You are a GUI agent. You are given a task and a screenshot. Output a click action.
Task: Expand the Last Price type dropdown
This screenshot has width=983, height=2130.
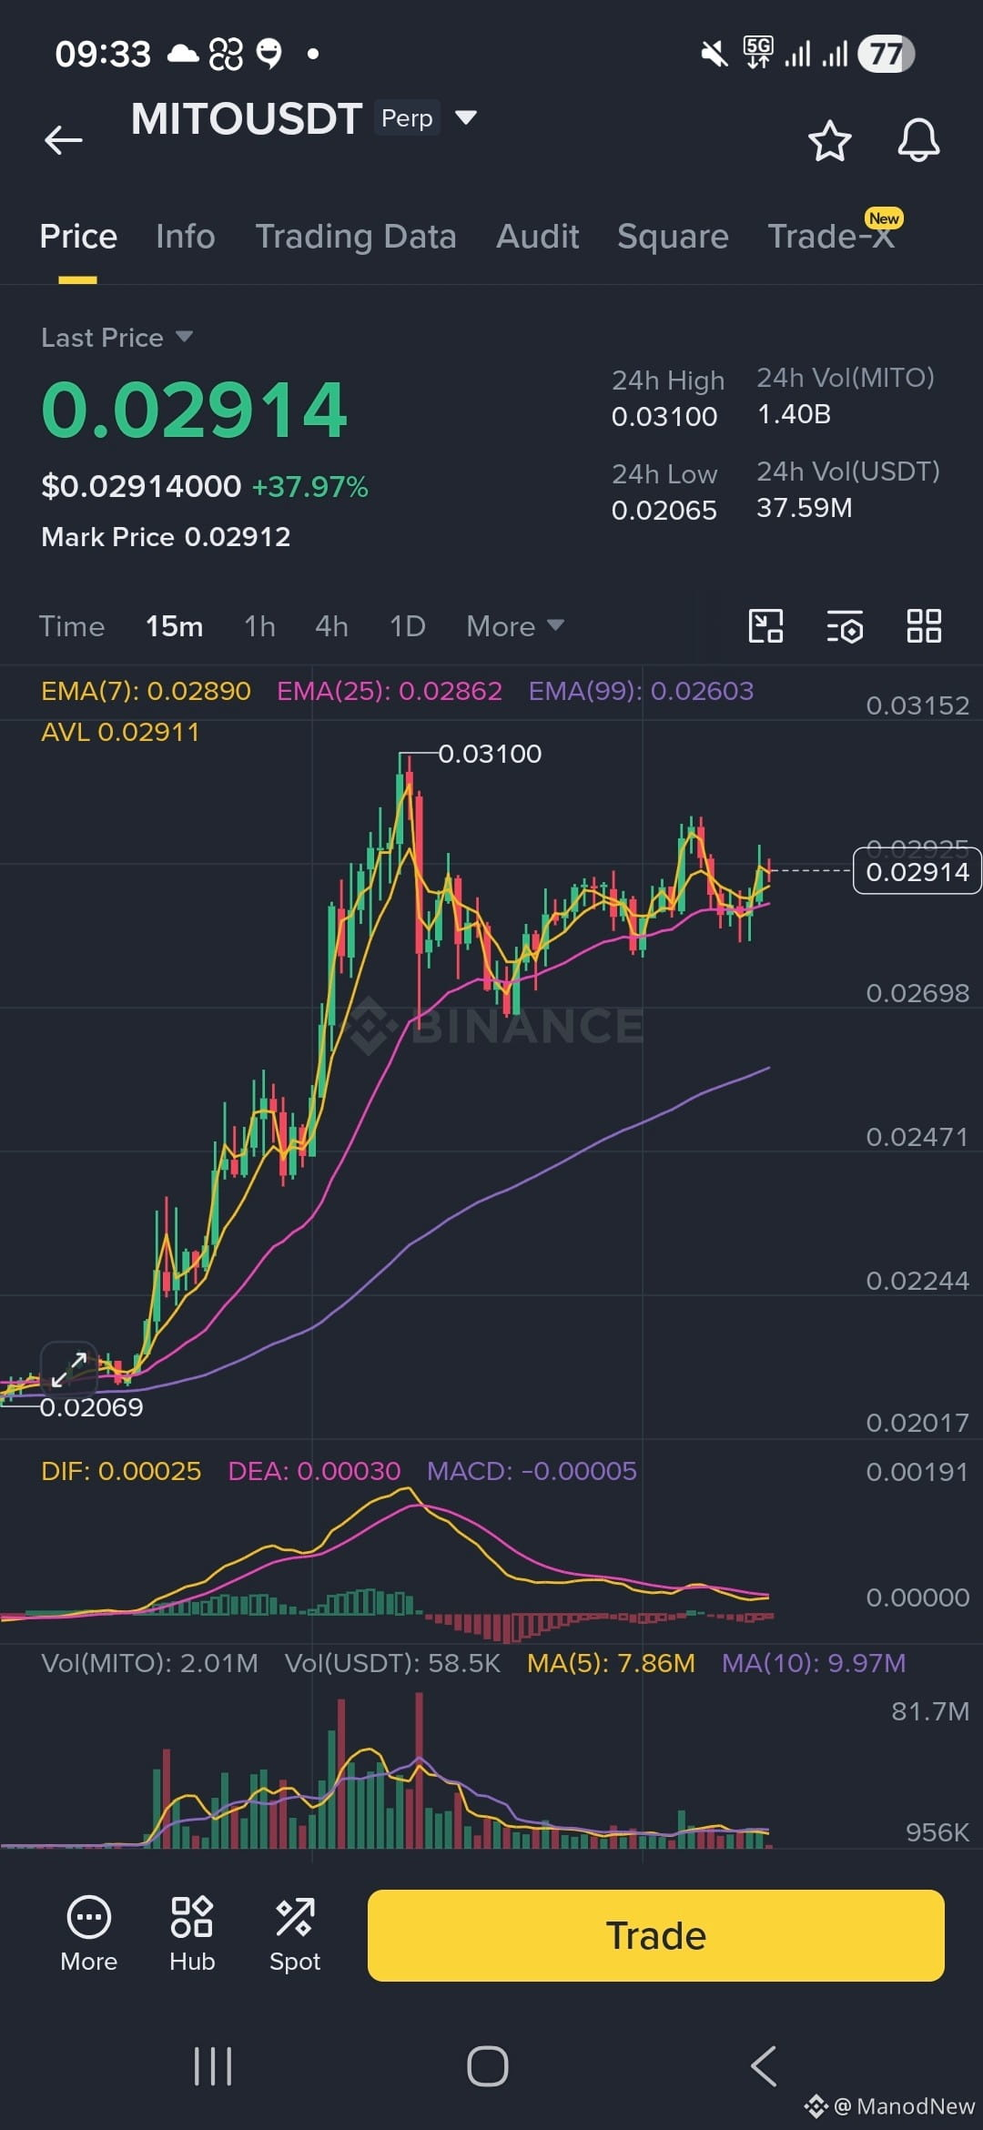pos(184,337)
